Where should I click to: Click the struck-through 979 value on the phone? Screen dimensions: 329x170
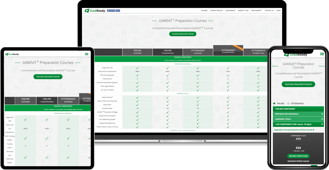pos(298,139)
